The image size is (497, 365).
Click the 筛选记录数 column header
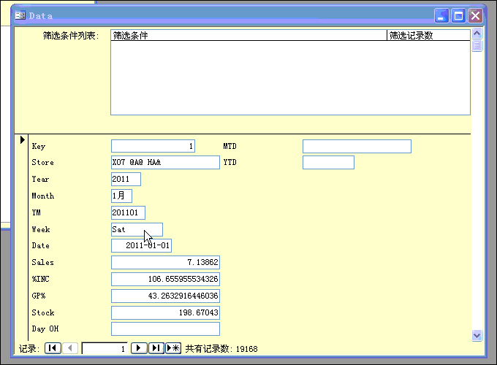pos(428,35)
